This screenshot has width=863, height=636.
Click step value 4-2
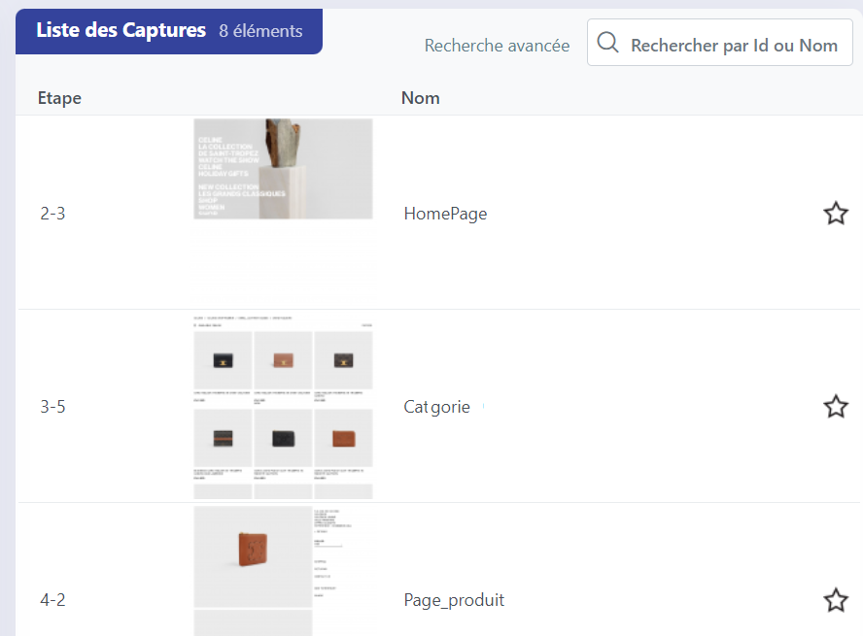[x=52, y=600]
